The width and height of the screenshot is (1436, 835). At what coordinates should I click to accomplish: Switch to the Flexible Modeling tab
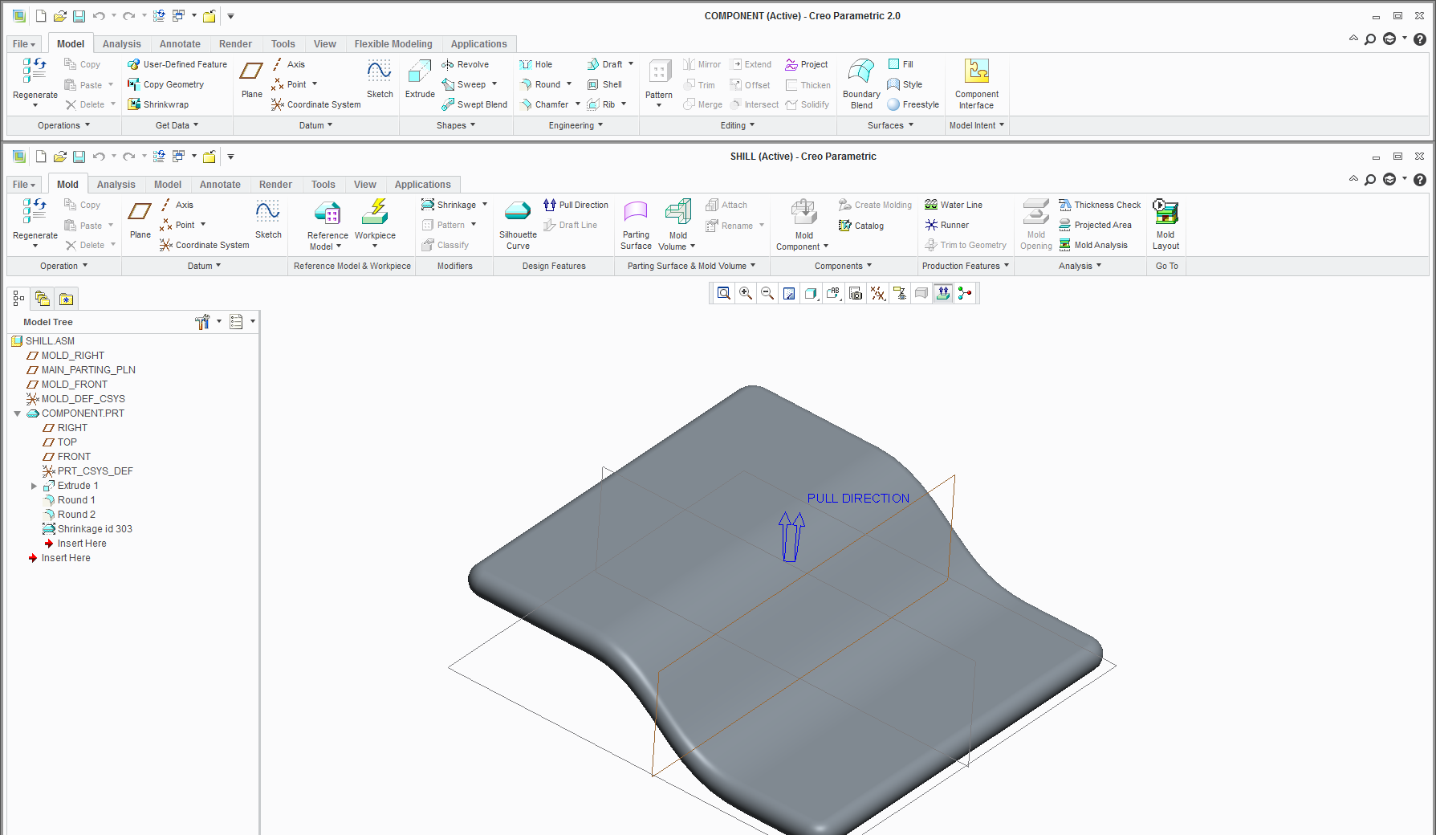tap(393, 44)
